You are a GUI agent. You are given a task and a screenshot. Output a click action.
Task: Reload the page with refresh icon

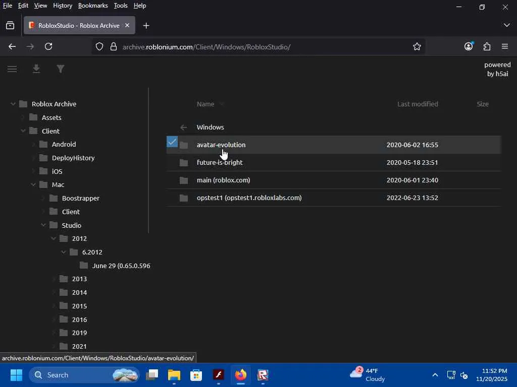pyautogui.click(x=48, y=47)
